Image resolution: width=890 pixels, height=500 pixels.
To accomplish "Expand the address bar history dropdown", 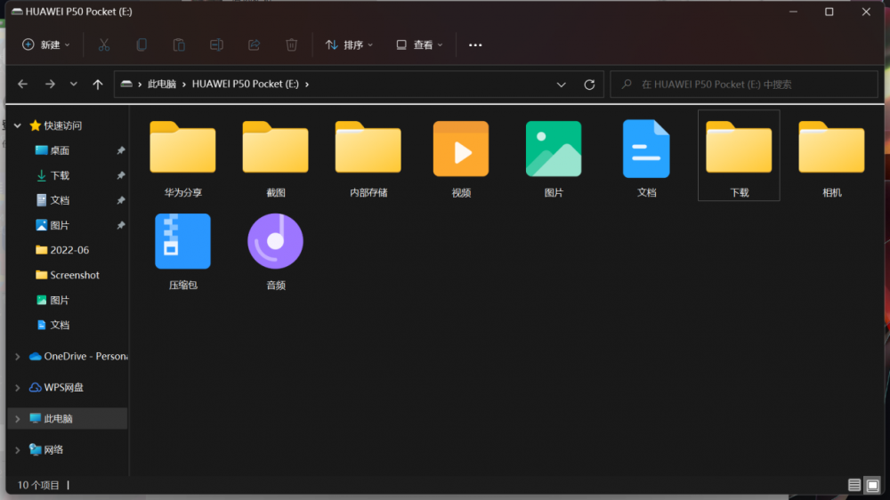I will pos(561,85).
